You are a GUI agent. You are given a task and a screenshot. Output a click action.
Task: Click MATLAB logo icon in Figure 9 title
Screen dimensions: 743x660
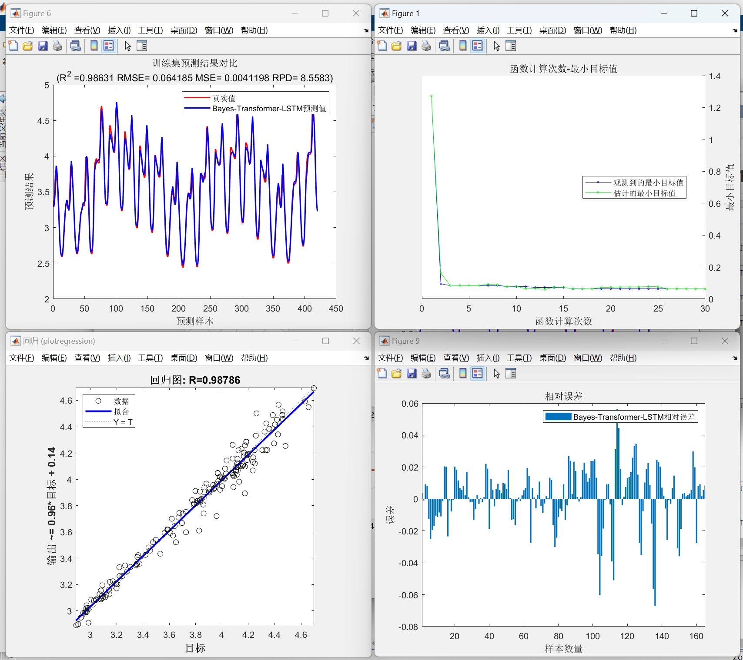click(x=384, y=341)
